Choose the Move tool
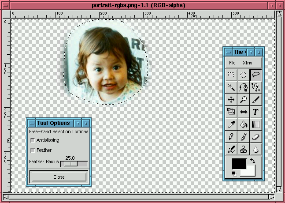 (231, 100)
